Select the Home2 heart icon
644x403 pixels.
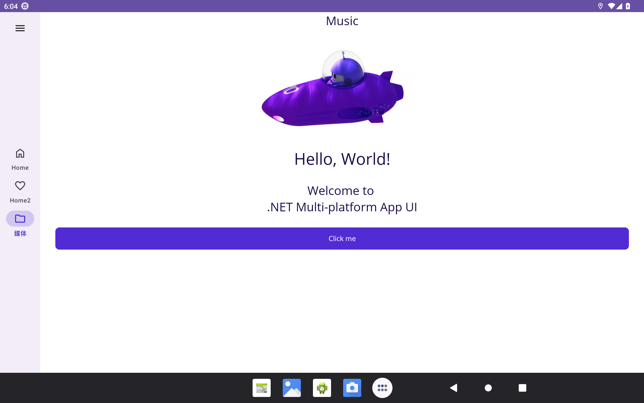[x=20, y=186]
